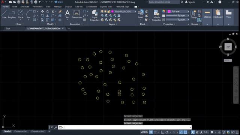The image size is (240, 135).
Task: Switch to the Start file tab
Action: [8, 28]
